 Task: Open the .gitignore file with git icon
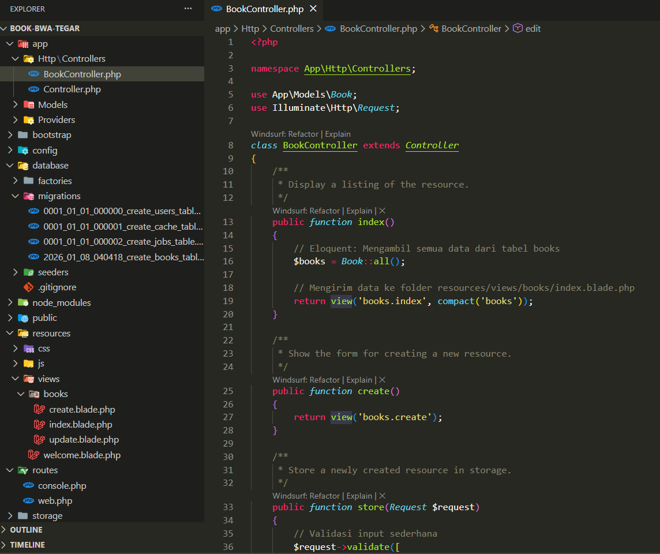[x=57, y=287]
